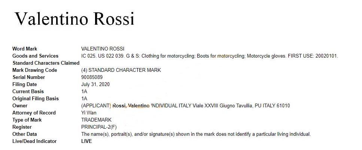Click the large Valentino Rossi mark title
This screenshot has width=362, height=150.
click(74, 18)
